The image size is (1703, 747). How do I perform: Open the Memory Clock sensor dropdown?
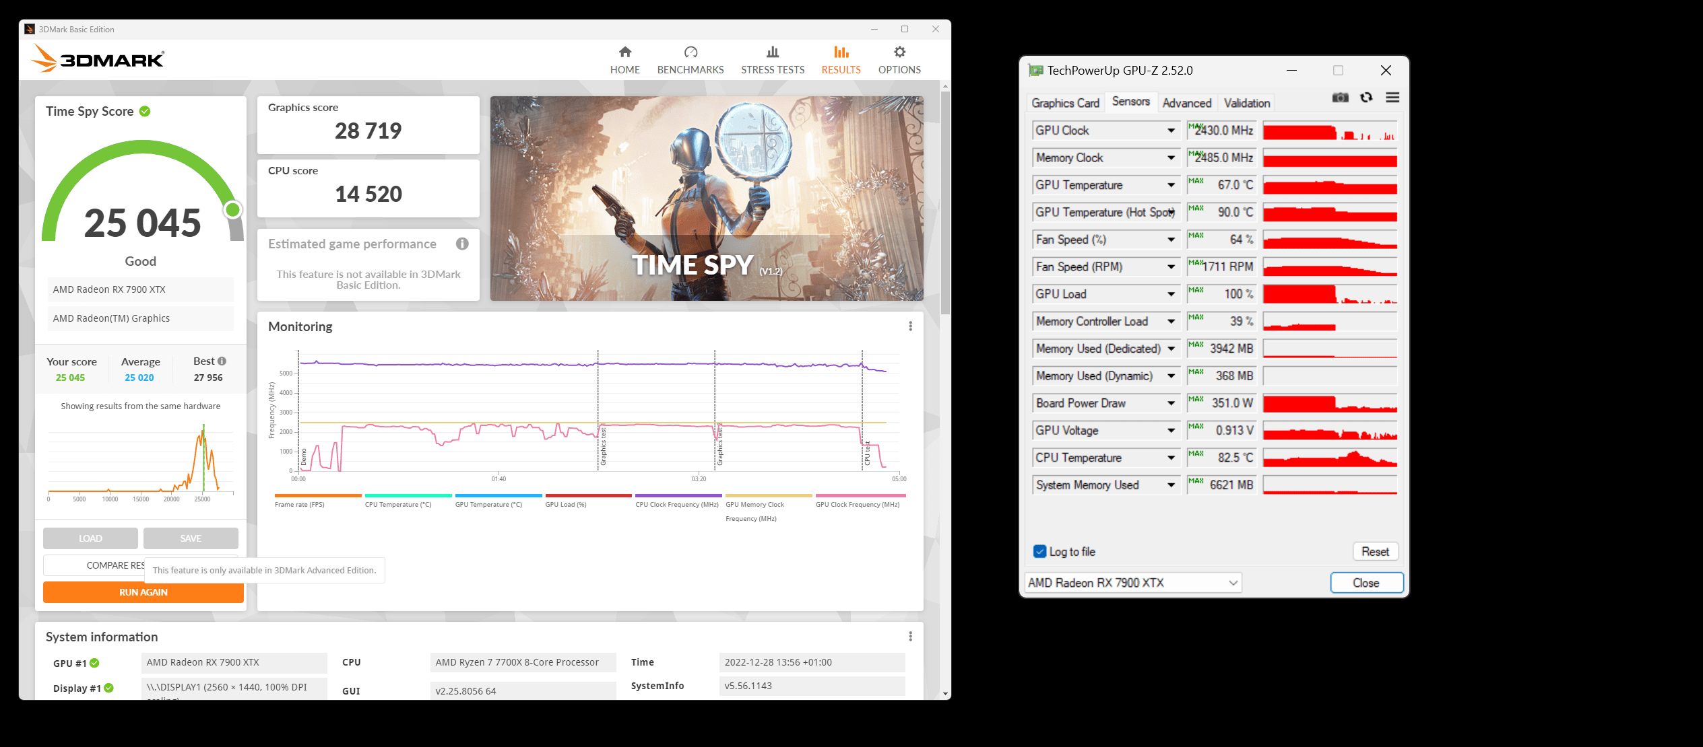[x=1171, y=158]
